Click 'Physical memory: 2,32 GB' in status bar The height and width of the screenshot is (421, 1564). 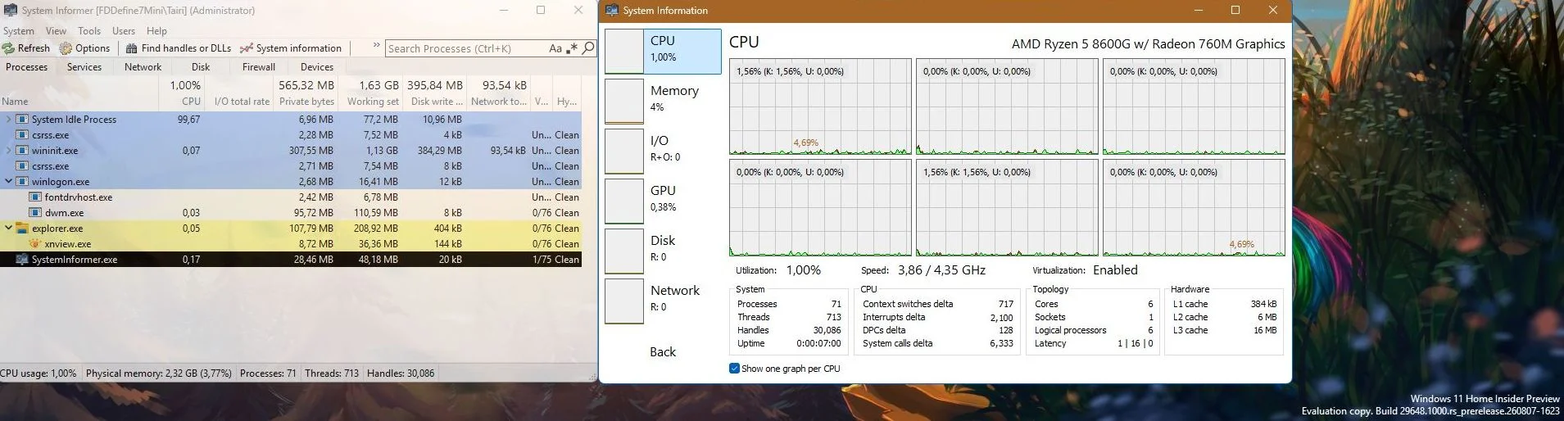[159, 373]
